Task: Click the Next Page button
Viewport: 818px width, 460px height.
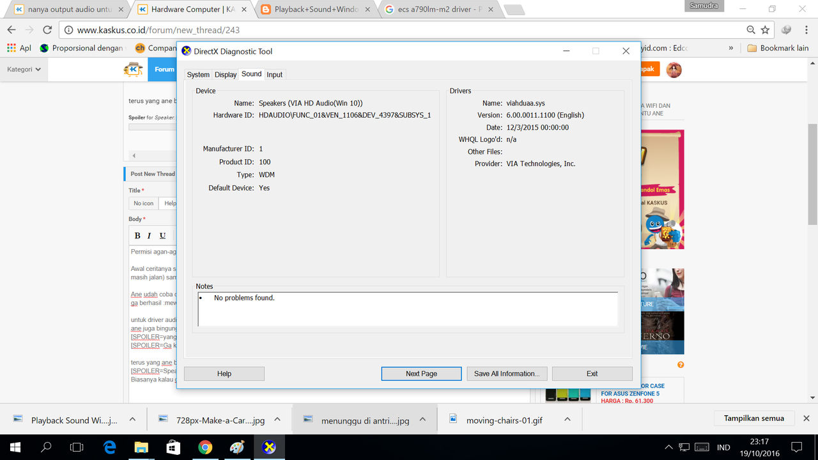Action: pos(421,374)
